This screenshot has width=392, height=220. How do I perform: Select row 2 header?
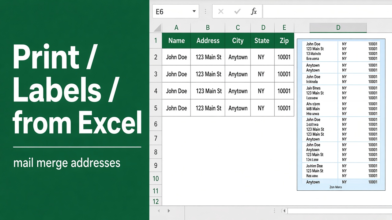[156, 57]
